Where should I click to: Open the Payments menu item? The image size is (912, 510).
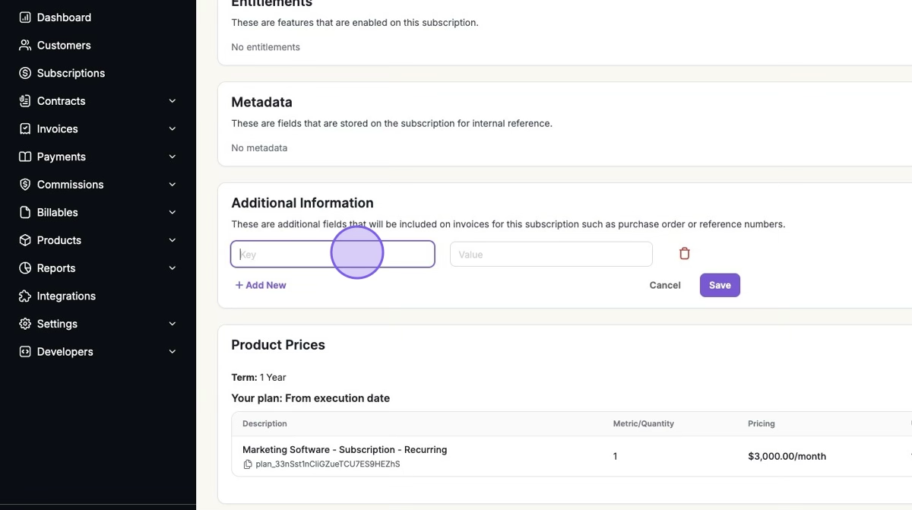(x=61, y=157)
